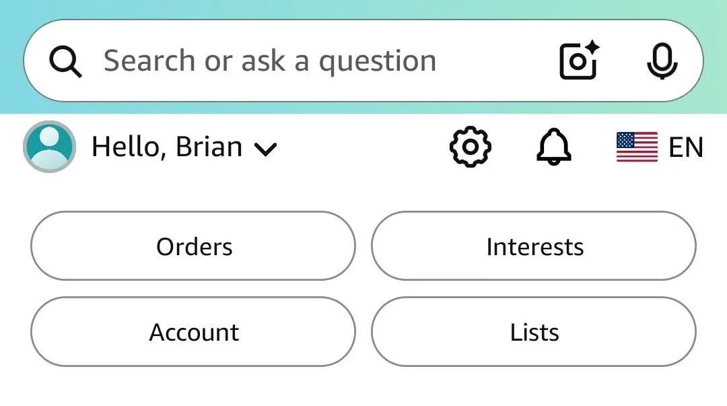Click the word Orders in its pill

click(194, 247)
